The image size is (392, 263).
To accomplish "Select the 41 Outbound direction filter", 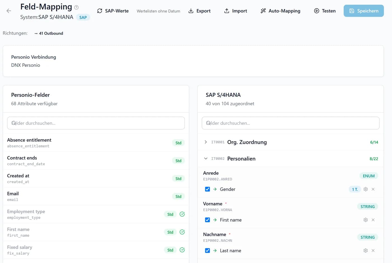I will (49, 33).
